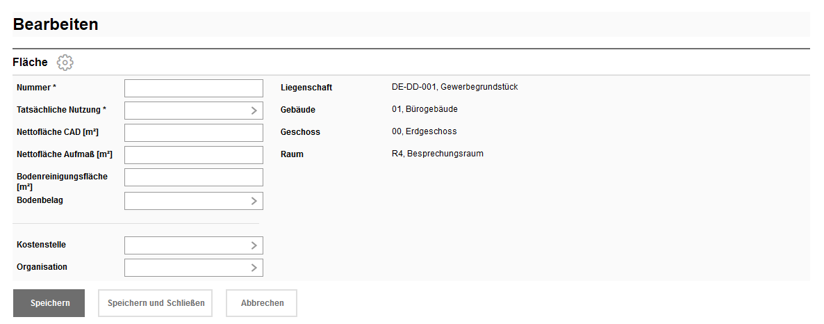Focus the Nettofläche CAD input field

193,133
